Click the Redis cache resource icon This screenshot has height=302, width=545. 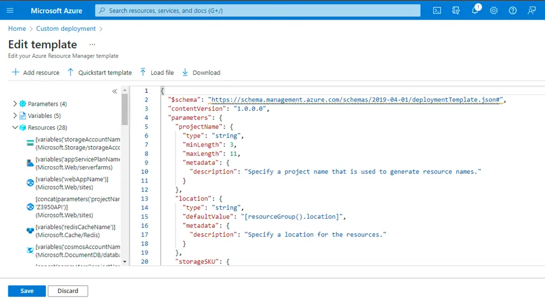tap(30, 230)
